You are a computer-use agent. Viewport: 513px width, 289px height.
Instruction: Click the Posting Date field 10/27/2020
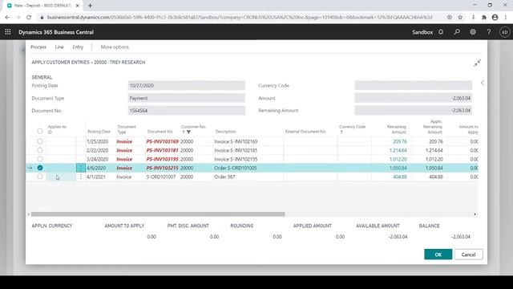tap(187, 86)
